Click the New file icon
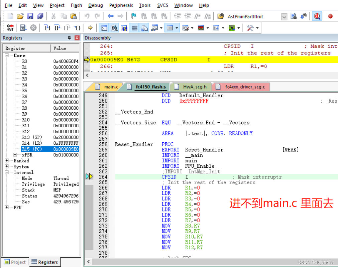The height and width of the screenshot is (268, 338). point(10,16)
